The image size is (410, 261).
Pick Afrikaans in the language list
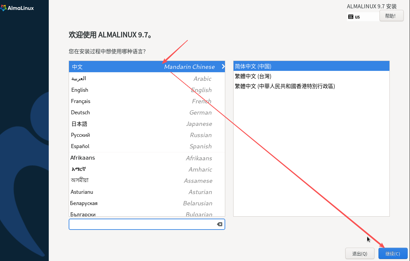pyautogui.click(x=147, y=158)
